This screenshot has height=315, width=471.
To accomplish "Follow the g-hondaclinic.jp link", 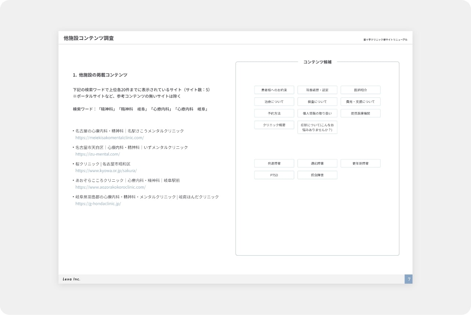I will coord(98,204).
